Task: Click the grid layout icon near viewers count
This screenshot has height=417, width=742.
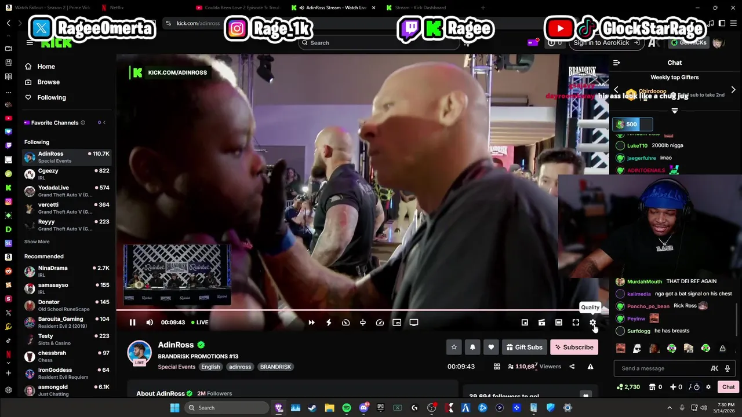Action: pos(497,367)
